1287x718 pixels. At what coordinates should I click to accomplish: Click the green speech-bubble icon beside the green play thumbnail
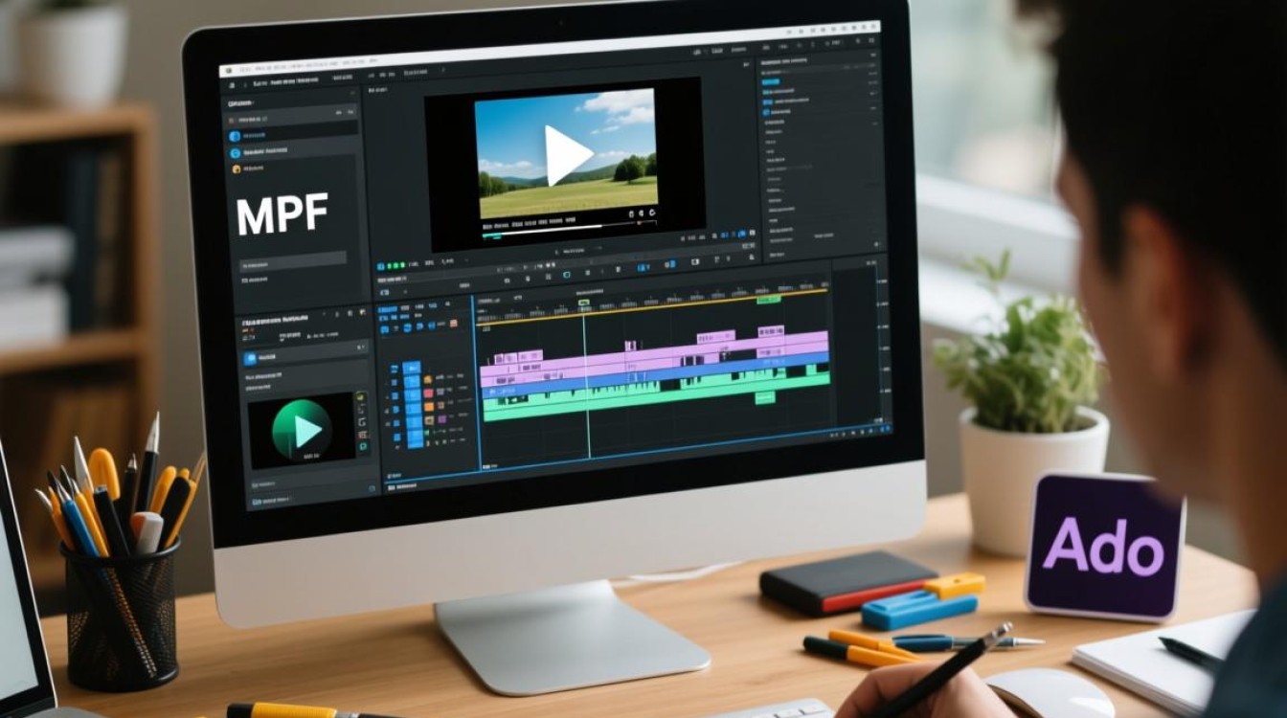pos(363,446)
